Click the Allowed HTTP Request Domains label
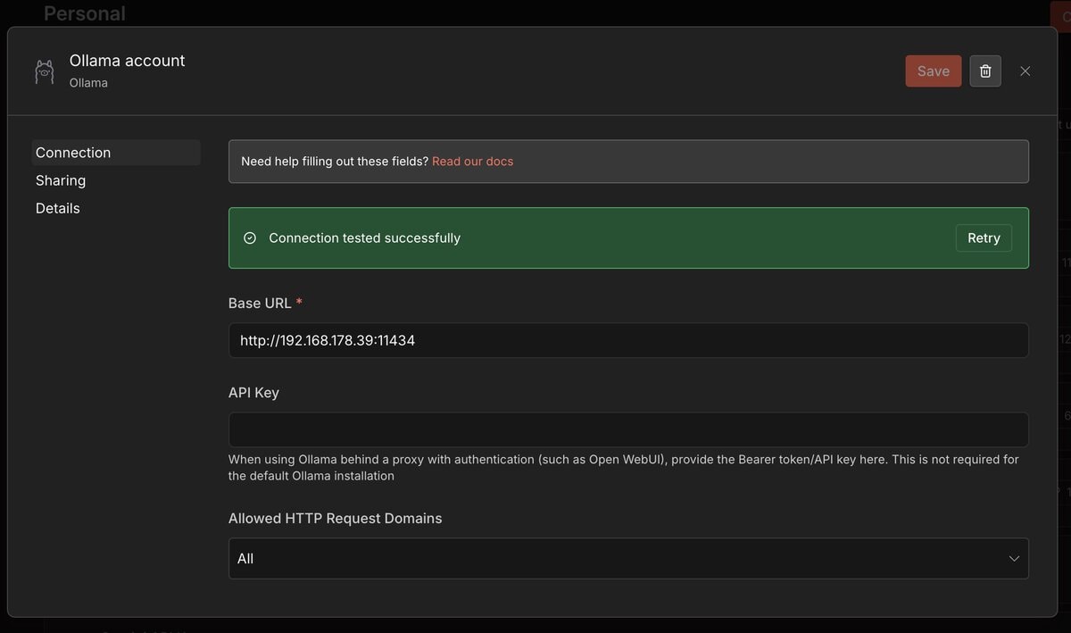 (x=336, y=519)
